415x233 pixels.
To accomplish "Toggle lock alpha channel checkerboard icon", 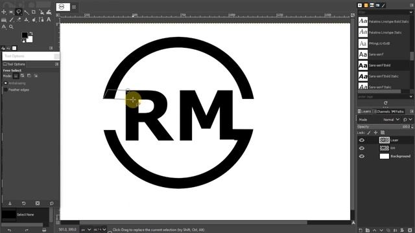I will (383, 133).
